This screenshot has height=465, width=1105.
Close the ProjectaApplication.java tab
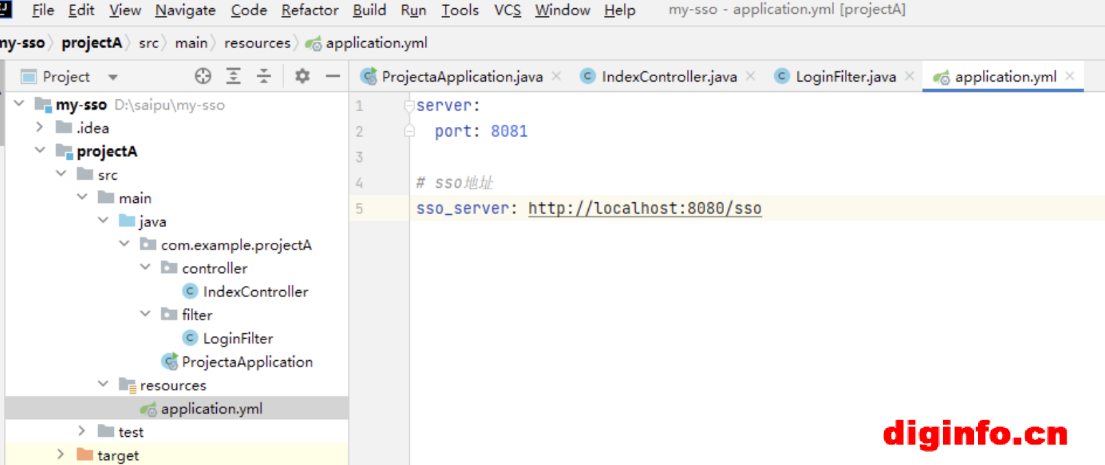tap(557, 76)
